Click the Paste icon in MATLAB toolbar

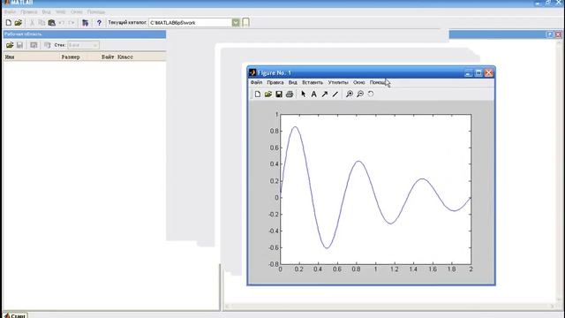pos(51,23)
